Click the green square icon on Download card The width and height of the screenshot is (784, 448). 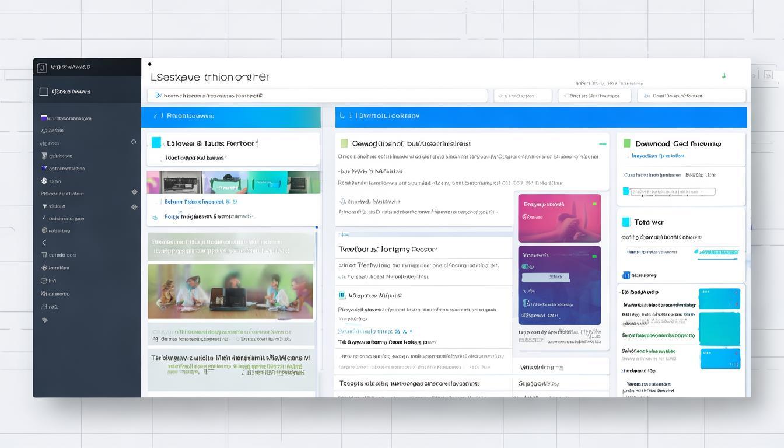627,143
